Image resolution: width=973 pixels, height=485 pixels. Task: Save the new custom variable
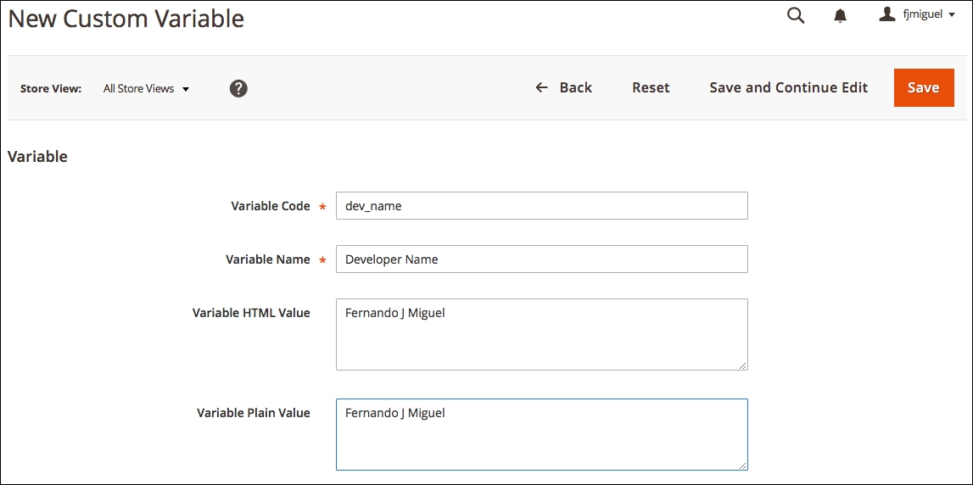(924, 87)
